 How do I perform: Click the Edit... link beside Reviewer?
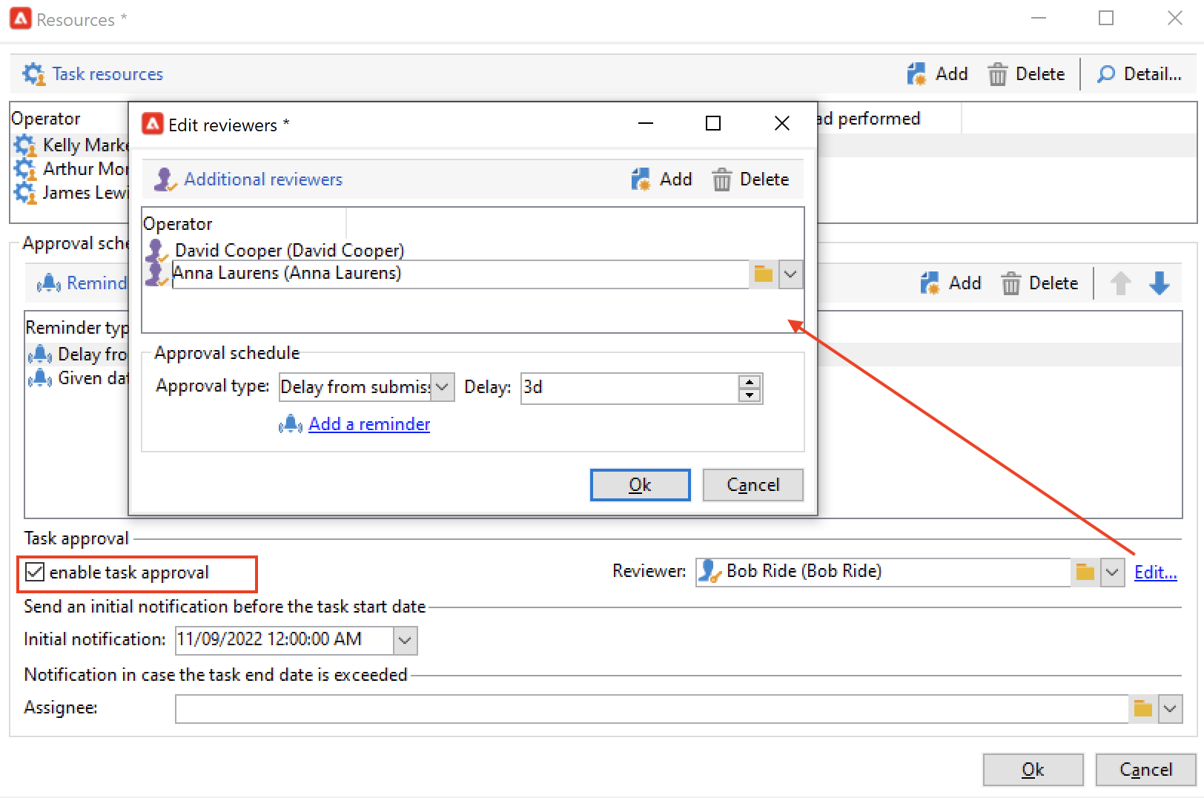pos(1156,573)
